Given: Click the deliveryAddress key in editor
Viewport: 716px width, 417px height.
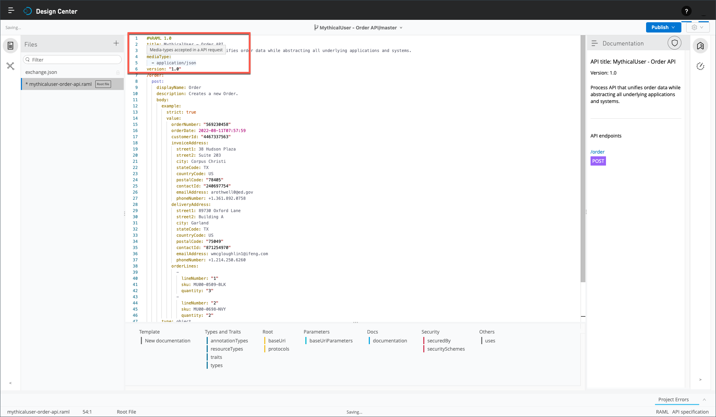Looking at the screenshot, I should point(191,205).
